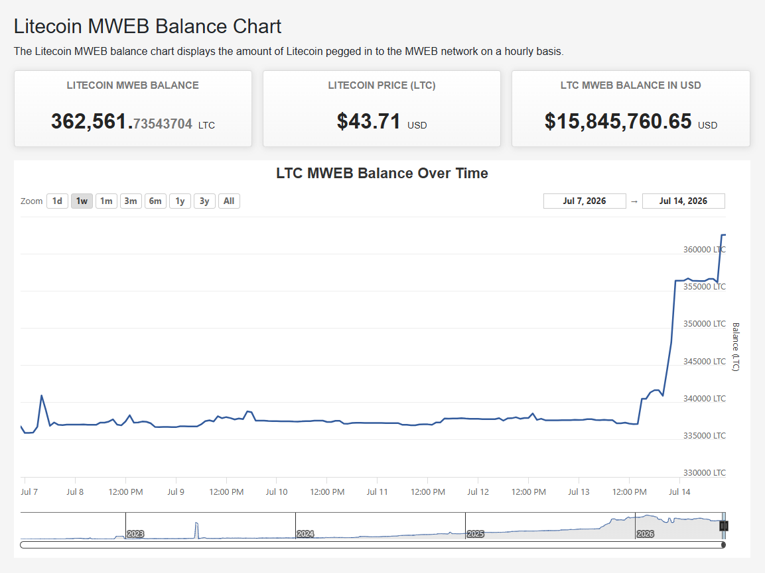Select the 1w zoom button
This screenshot has height=573, width=765.
(x=82, y=201)
